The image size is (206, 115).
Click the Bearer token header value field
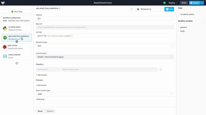[x=109, y=69]
